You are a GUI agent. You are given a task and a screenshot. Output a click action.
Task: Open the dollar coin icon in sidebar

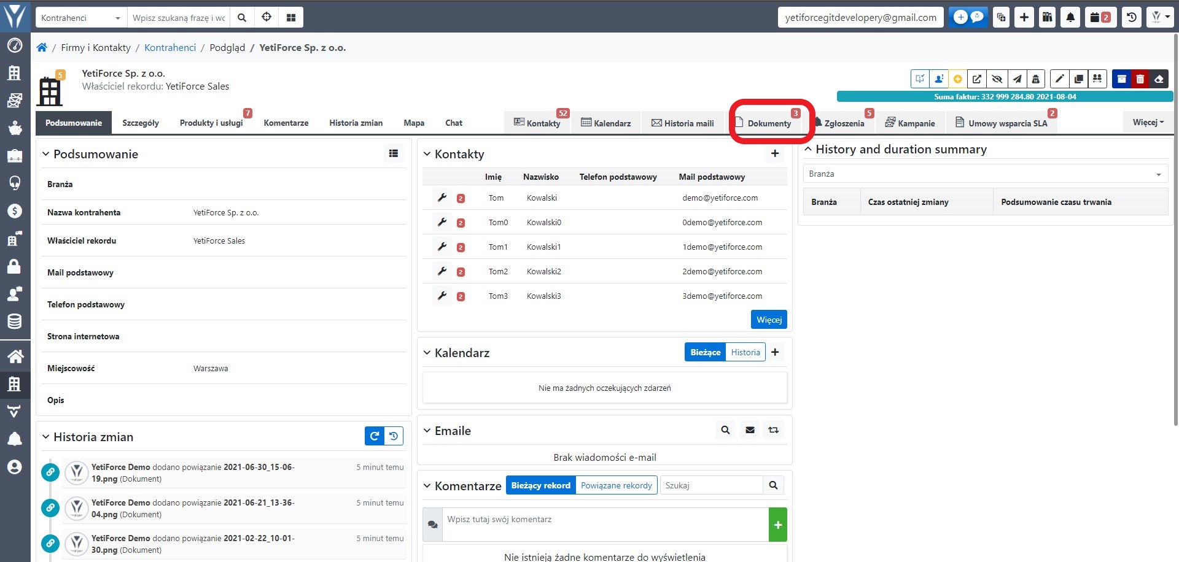coord(15,211)
